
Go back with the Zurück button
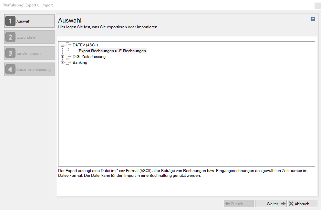point(239,204)
